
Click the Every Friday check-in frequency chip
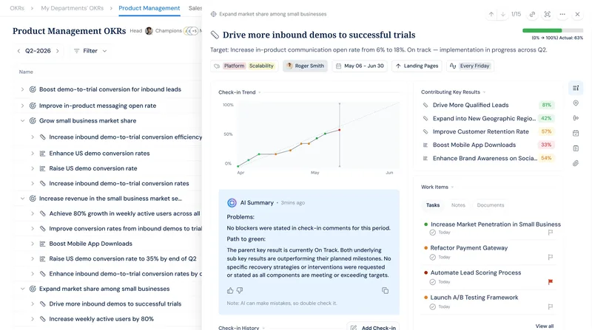pos(470,66)
